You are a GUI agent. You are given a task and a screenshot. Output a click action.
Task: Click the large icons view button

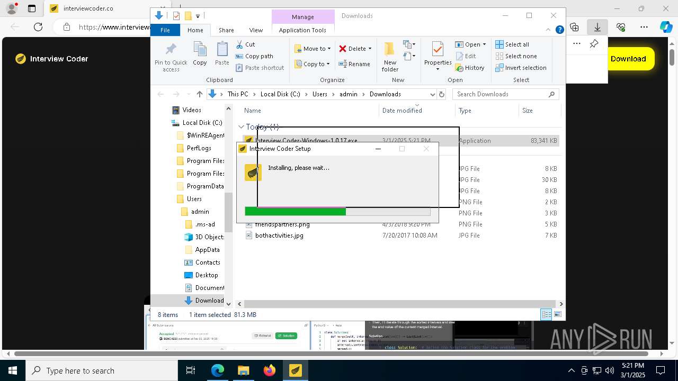point(557,315)
